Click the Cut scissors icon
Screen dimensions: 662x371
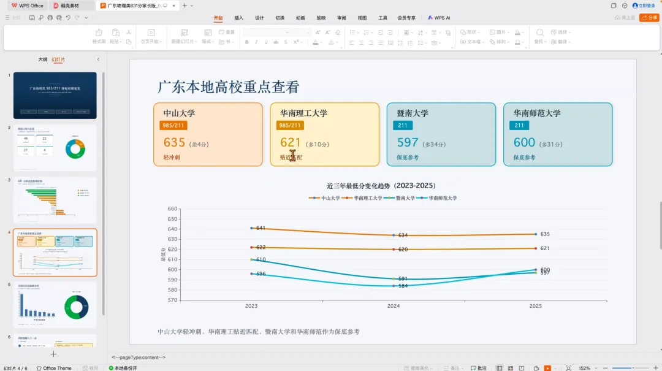(129, 32)
